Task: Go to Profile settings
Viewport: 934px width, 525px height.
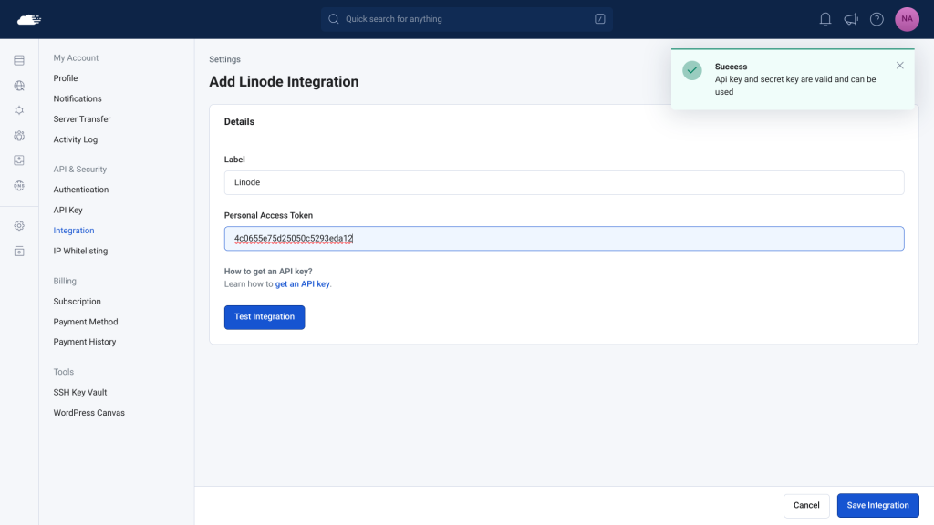Action: point(66,78)
